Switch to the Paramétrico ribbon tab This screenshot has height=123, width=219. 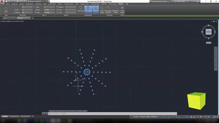point(29,4)
